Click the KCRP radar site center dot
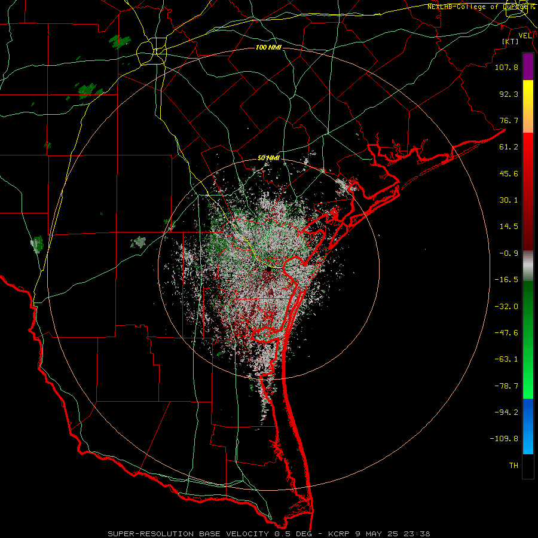The height and width of the screenshot is (538, 538). tap(268, 270)
